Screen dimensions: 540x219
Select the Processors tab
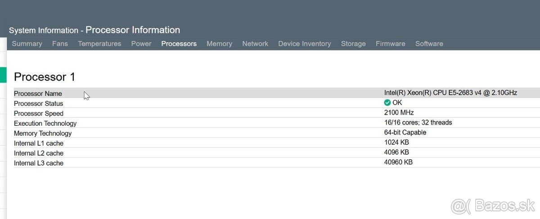point(179,44)
